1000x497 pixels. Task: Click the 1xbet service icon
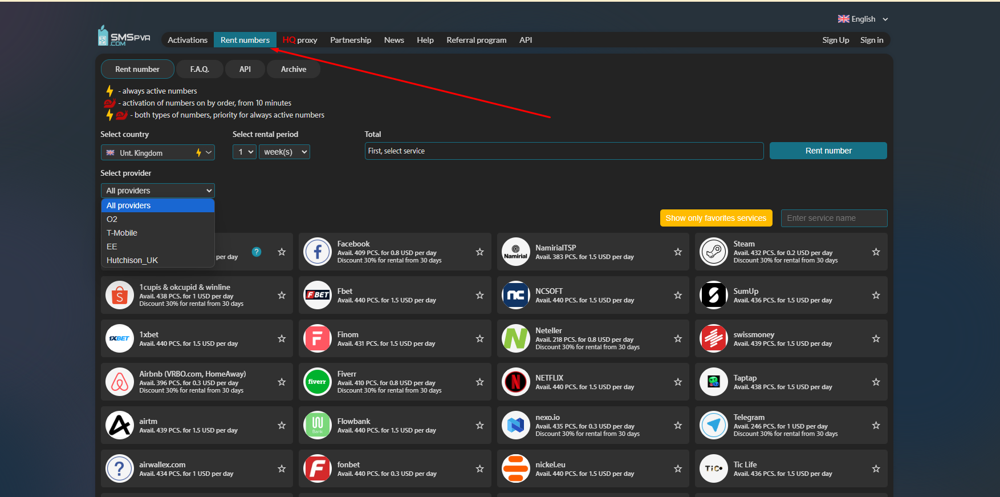click(x=120, y=338)
